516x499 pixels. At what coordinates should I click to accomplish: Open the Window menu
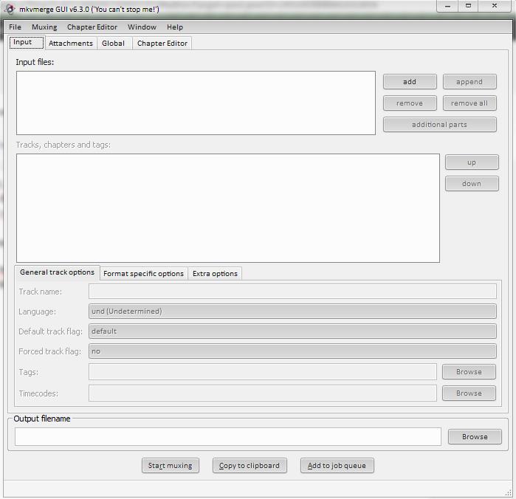coord(142,27)
